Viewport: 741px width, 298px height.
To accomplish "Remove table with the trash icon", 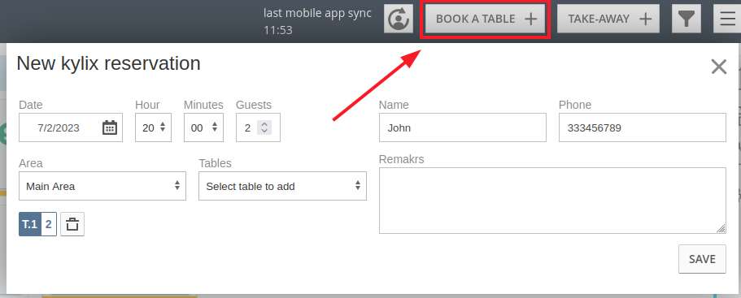I will point(72,224).
